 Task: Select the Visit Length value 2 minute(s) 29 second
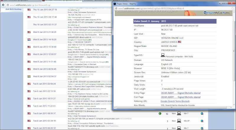[173, 89]
